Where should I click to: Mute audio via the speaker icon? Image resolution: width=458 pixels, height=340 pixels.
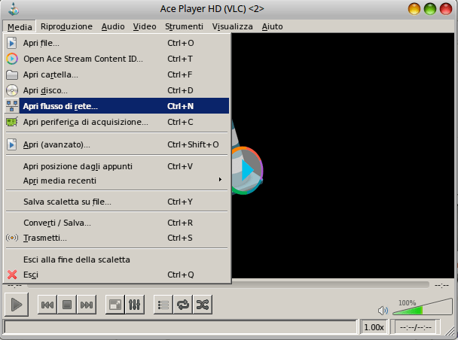(383, 311)
